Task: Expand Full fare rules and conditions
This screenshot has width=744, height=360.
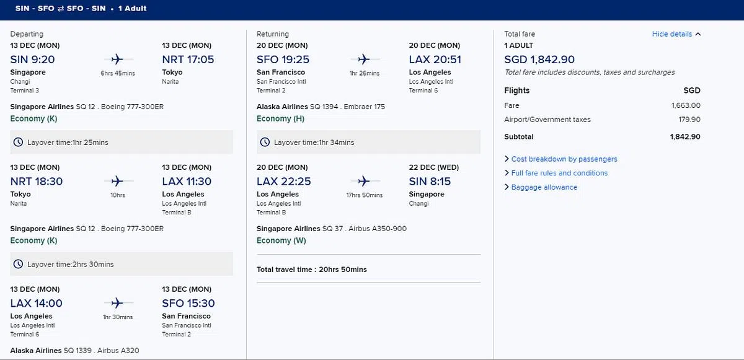Action: pyautogui.click(x=559, y=173)
